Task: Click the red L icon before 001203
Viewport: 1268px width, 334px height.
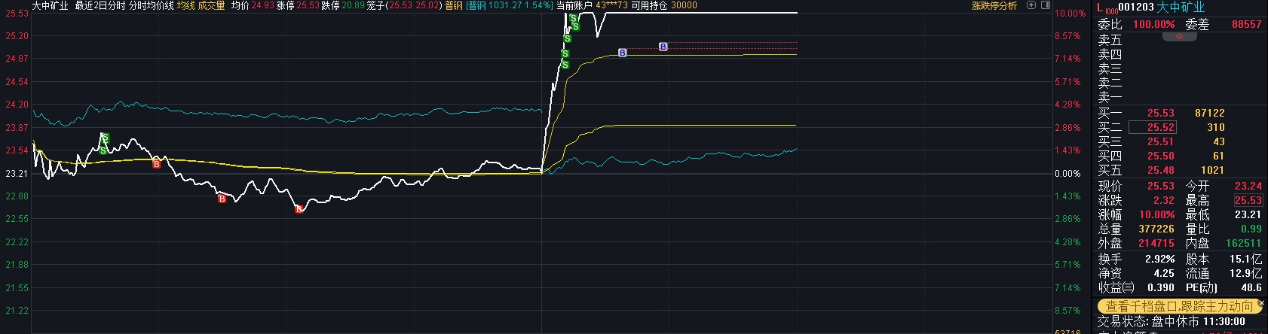Action: (x=1100, y=8)
